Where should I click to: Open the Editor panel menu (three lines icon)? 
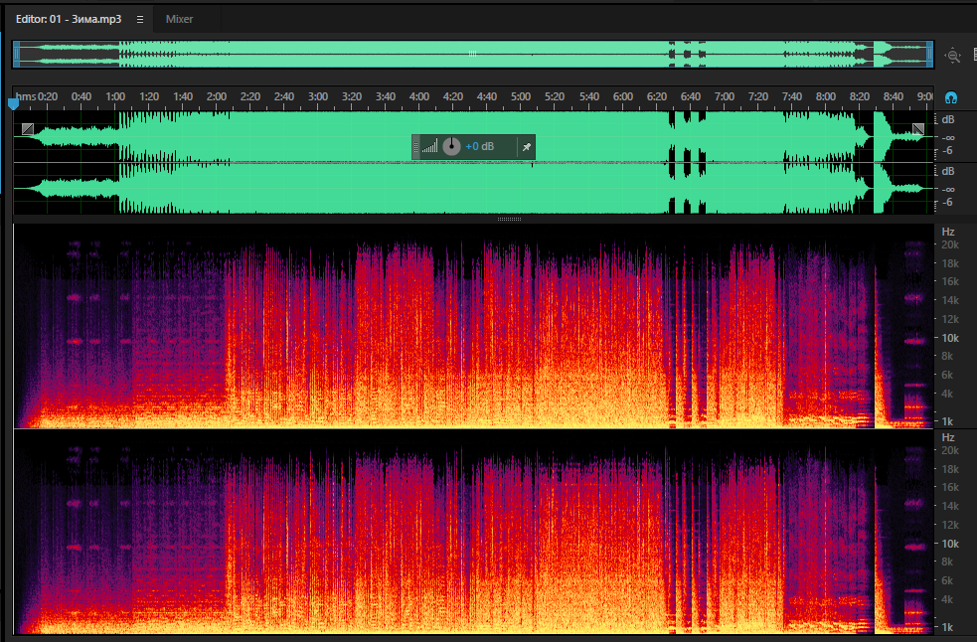tap(140, 19)
